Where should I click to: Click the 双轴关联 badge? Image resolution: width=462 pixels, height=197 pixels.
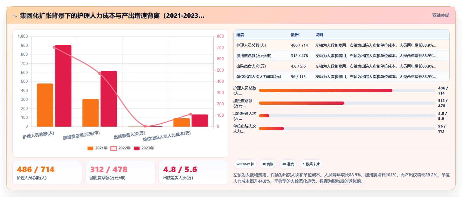tap(441, 15)
